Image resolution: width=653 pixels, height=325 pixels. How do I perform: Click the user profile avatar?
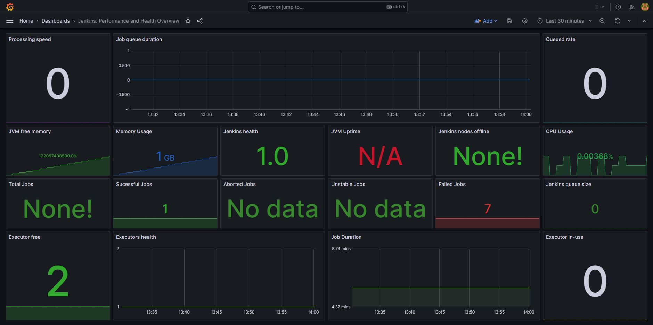[645, 7]
